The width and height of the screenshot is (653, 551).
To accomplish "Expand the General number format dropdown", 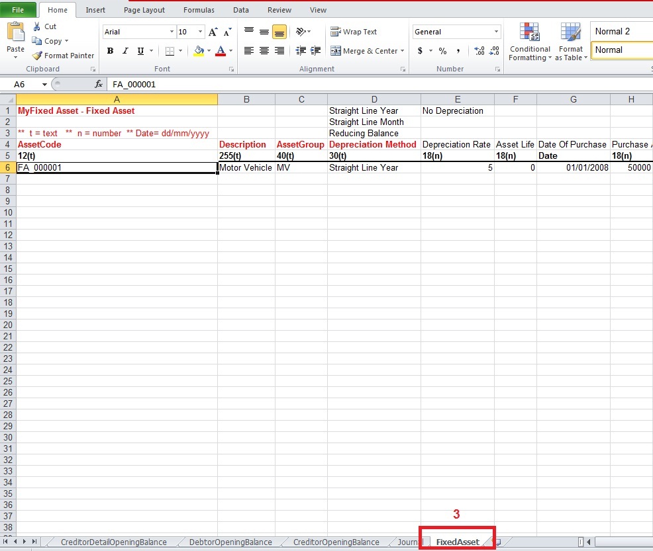I will [x=497, y=32].
